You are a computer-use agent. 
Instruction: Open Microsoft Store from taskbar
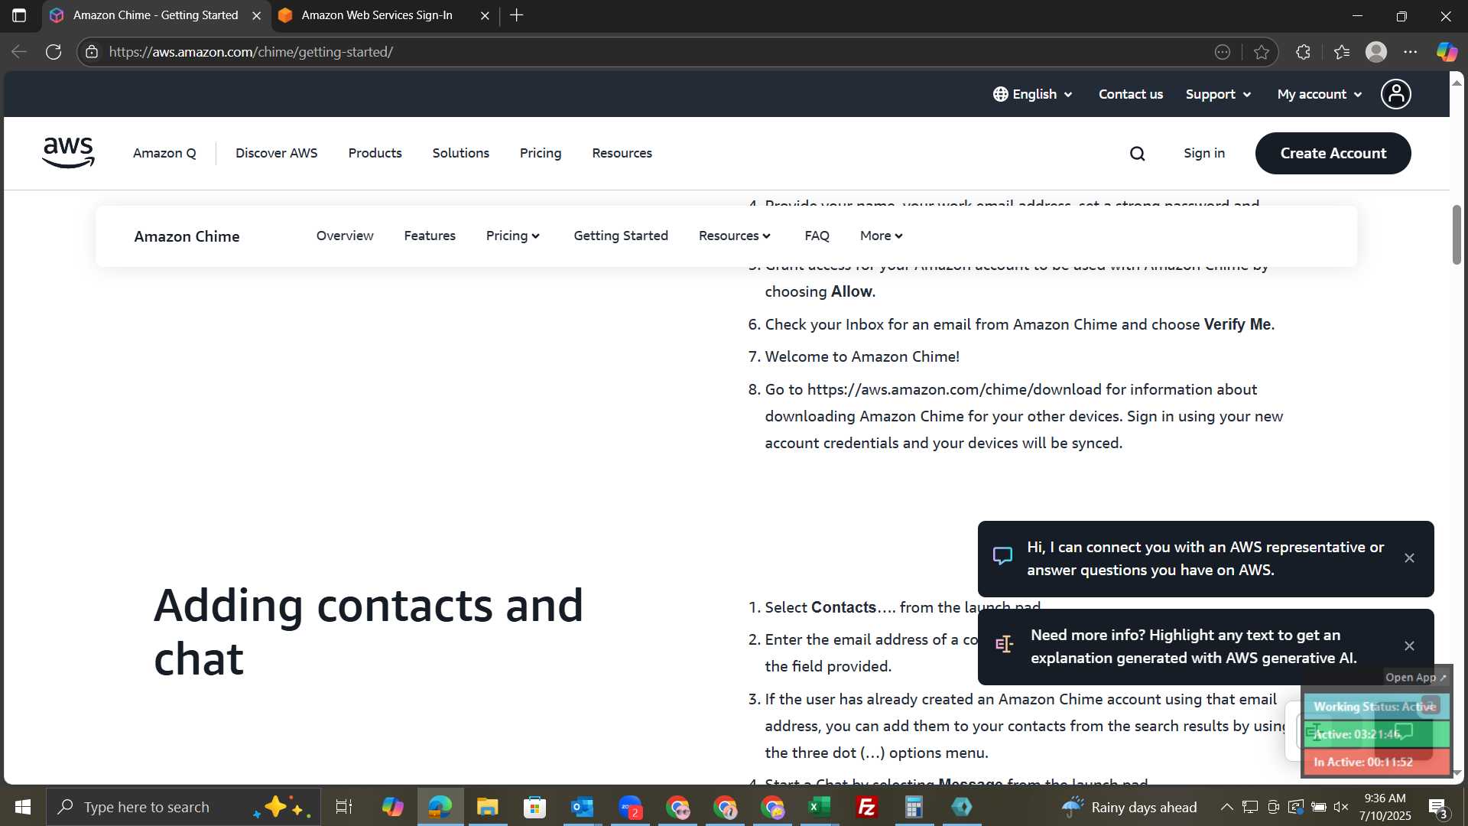coord(534,807)
